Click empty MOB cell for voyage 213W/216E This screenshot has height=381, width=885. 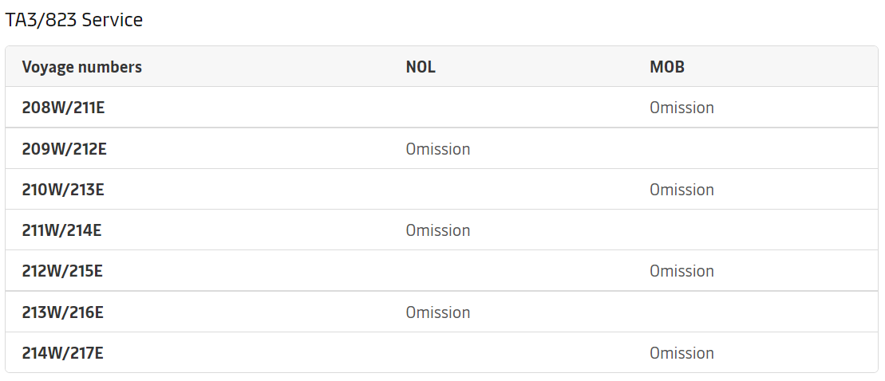pyautogui.click(x=755, y=312)
